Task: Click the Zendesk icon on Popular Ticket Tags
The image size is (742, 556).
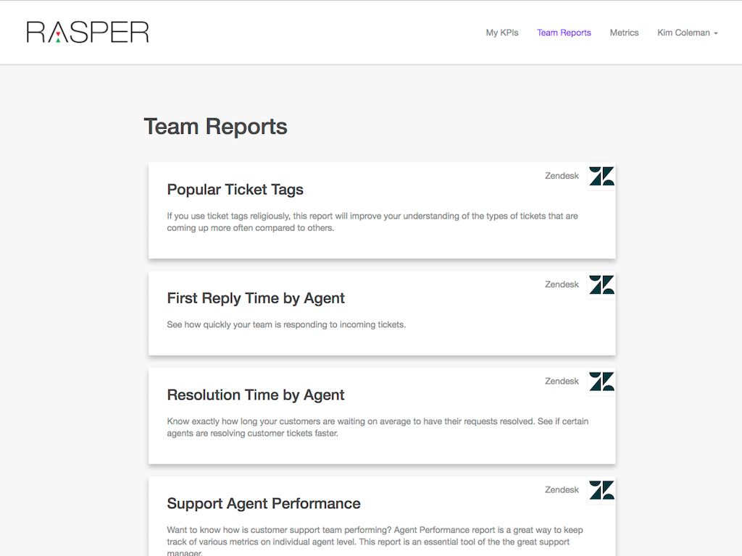Action: click(601, 176)
